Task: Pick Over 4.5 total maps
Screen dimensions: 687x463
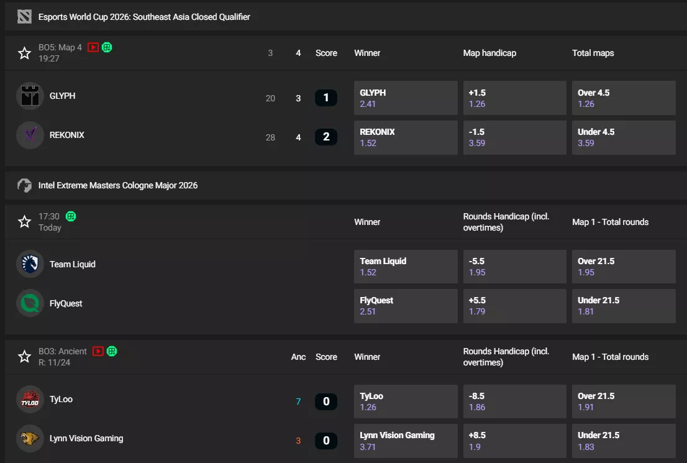Action: [624, 98]
